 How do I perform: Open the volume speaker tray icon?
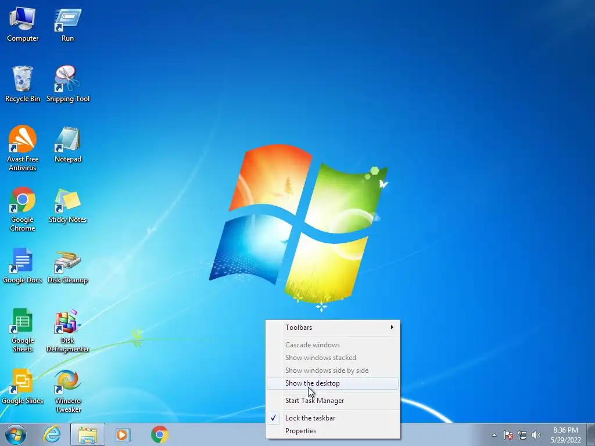pos(536,435)
